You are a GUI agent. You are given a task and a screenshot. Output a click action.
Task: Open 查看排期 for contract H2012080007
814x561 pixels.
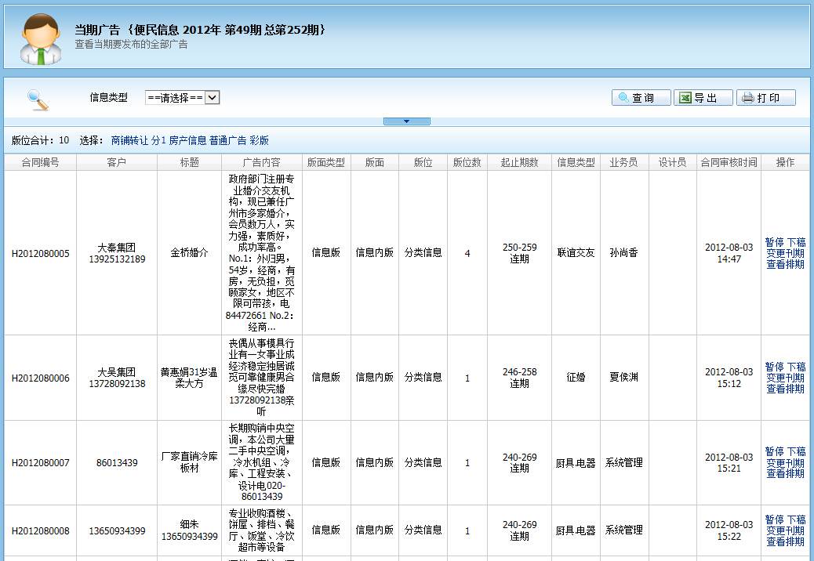(785, 473)
